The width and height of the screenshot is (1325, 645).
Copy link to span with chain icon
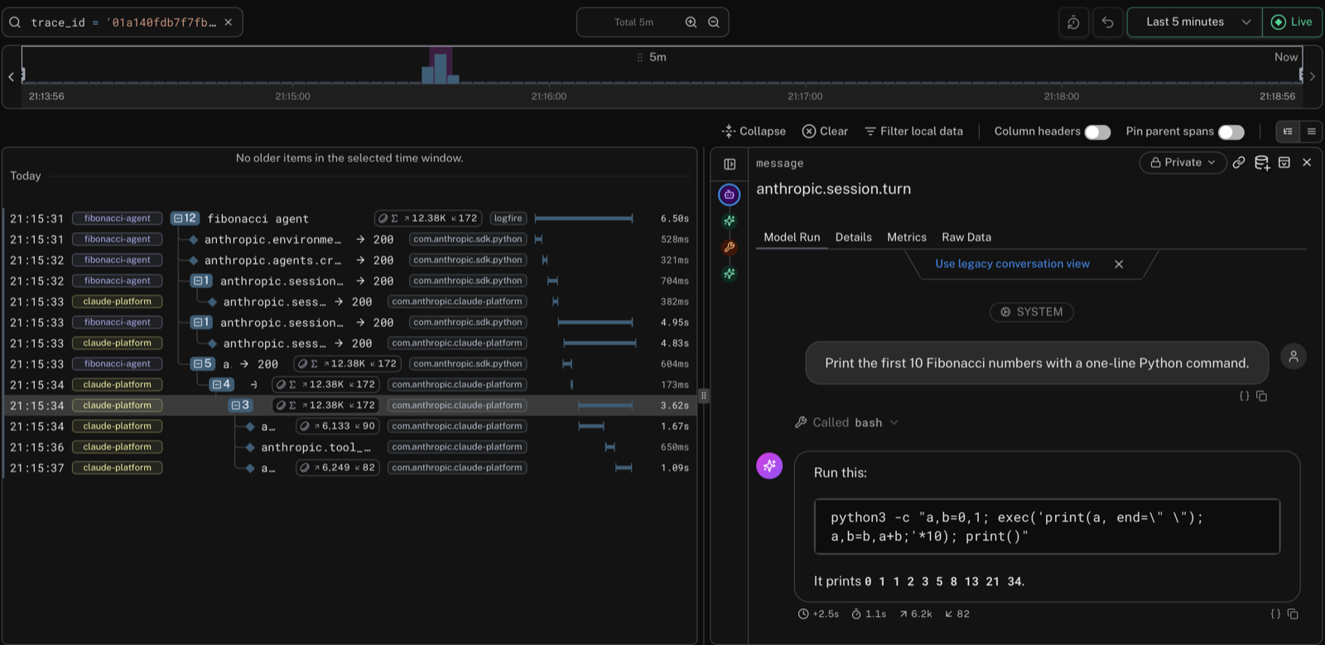coord(1239,162)
